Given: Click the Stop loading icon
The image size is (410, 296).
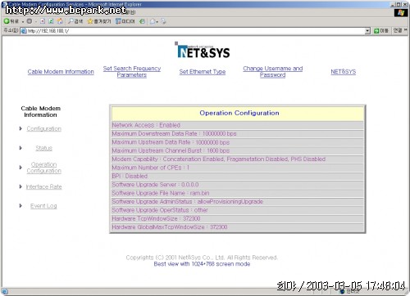Looking at the screenshot, I should pyautogui.click(x=43, y=21).
